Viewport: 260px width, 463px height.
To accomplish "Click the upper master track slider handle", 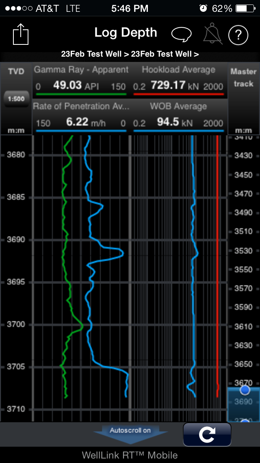I will tap(245, 390).
